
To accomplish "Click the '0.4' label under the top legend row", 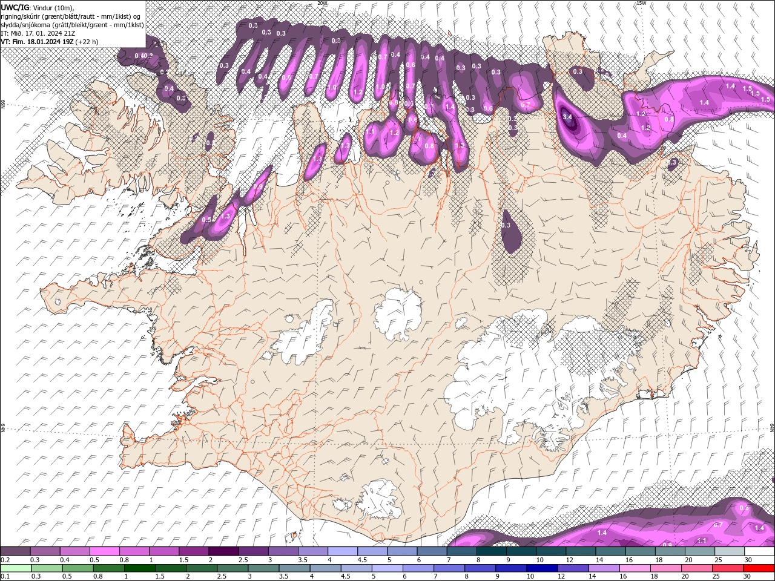I will pyautogui.click(x=64, y=560).
